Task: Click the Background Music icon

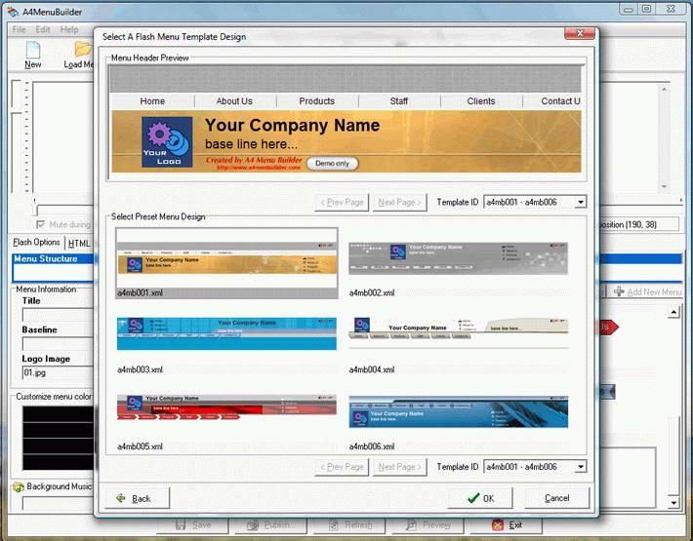Action: [x=19, y=487]
